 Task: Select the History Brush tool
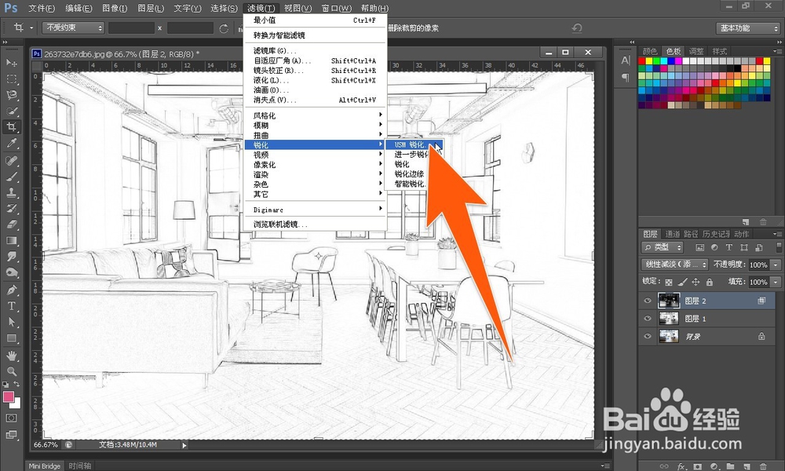tap(12, 208)
